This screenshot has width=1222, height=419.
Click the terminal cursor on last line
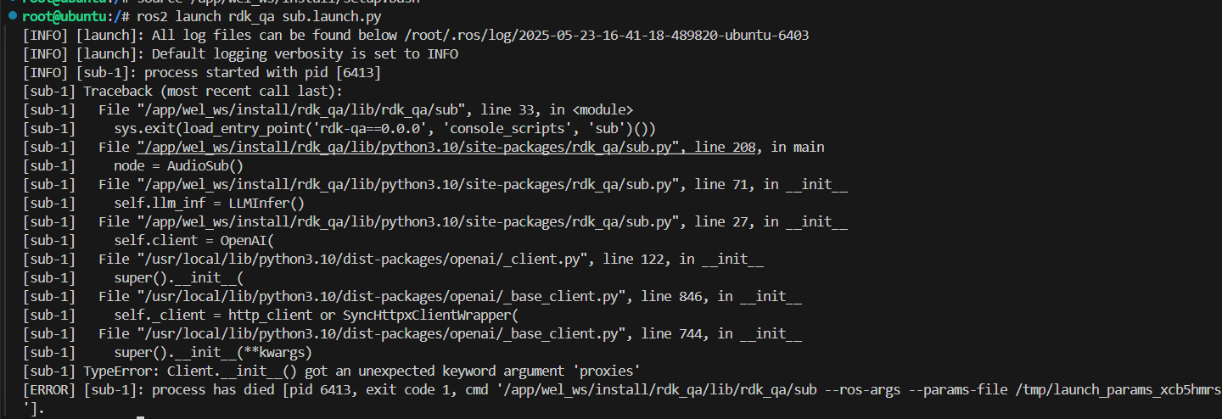pyautogui.click(x=140, y=416)
